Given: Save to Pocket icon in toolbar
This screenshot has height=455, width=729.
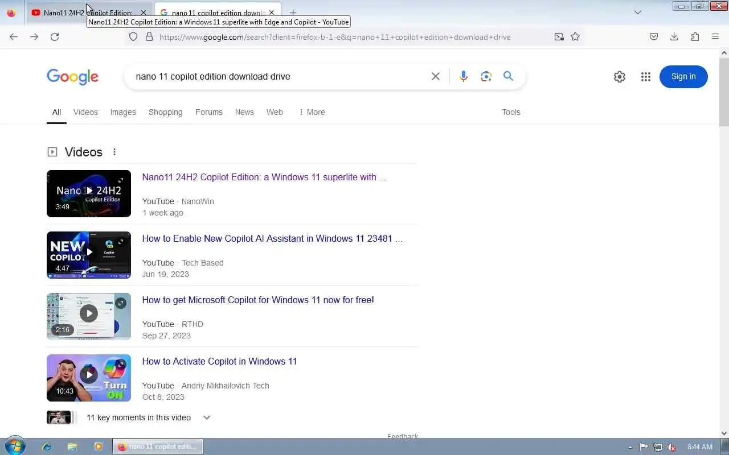Looking at the screenshot, I should 654,36.
